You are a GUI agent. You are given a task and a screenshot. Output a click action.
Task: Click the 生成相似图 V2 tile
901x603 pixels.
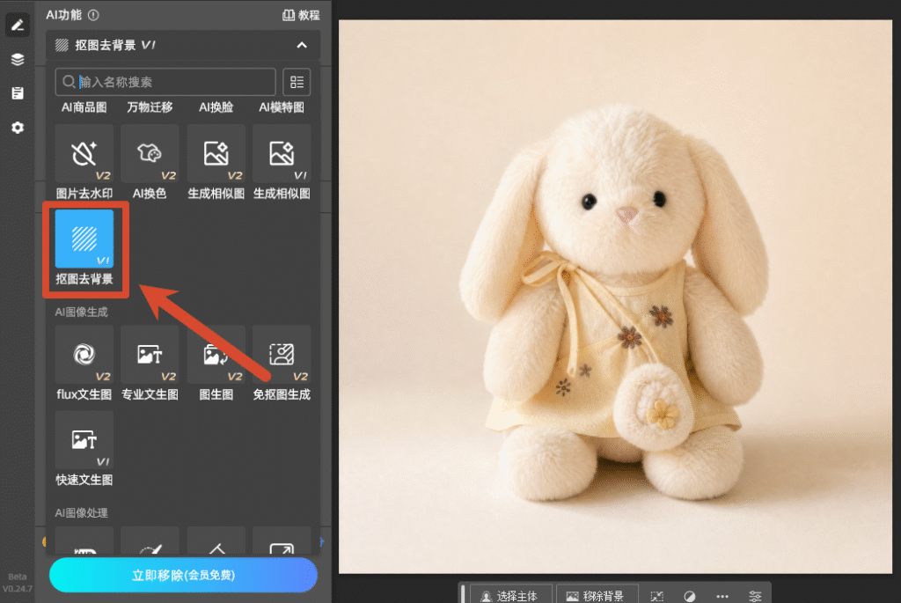point(216,162)
